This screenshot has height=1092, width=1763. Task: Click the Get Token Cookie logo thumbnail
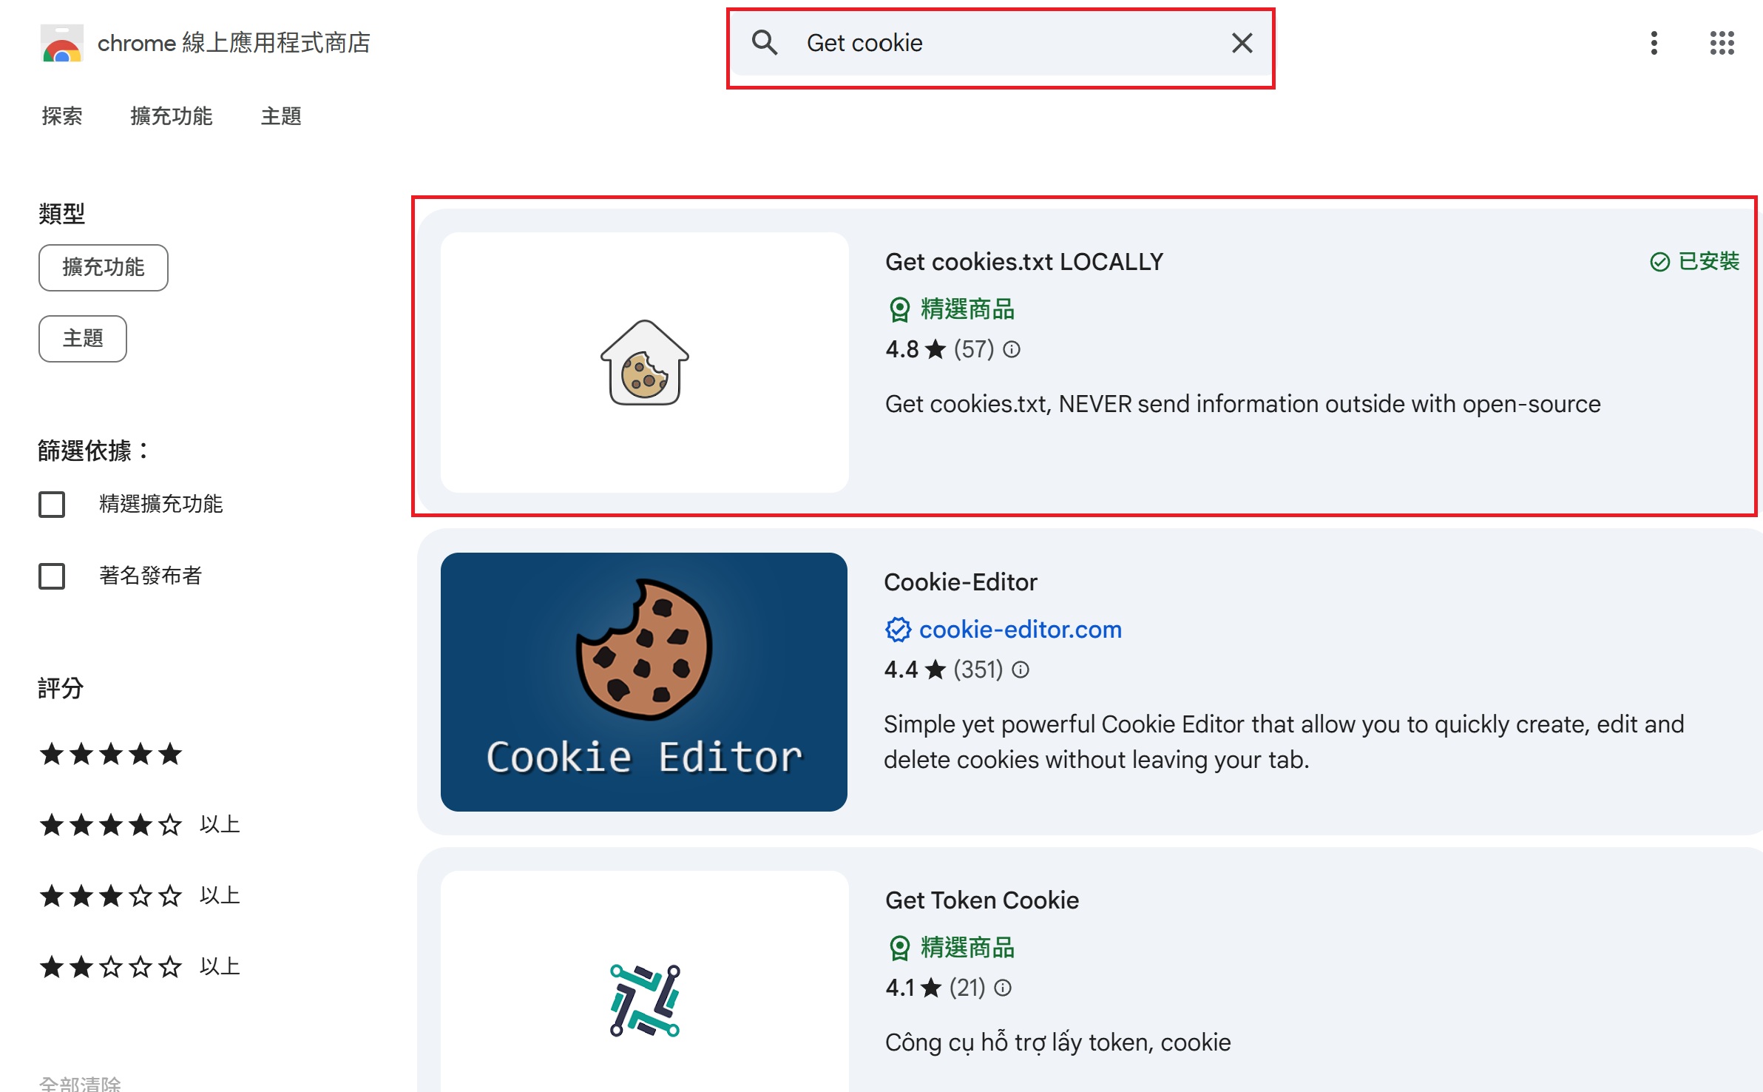644,1000
